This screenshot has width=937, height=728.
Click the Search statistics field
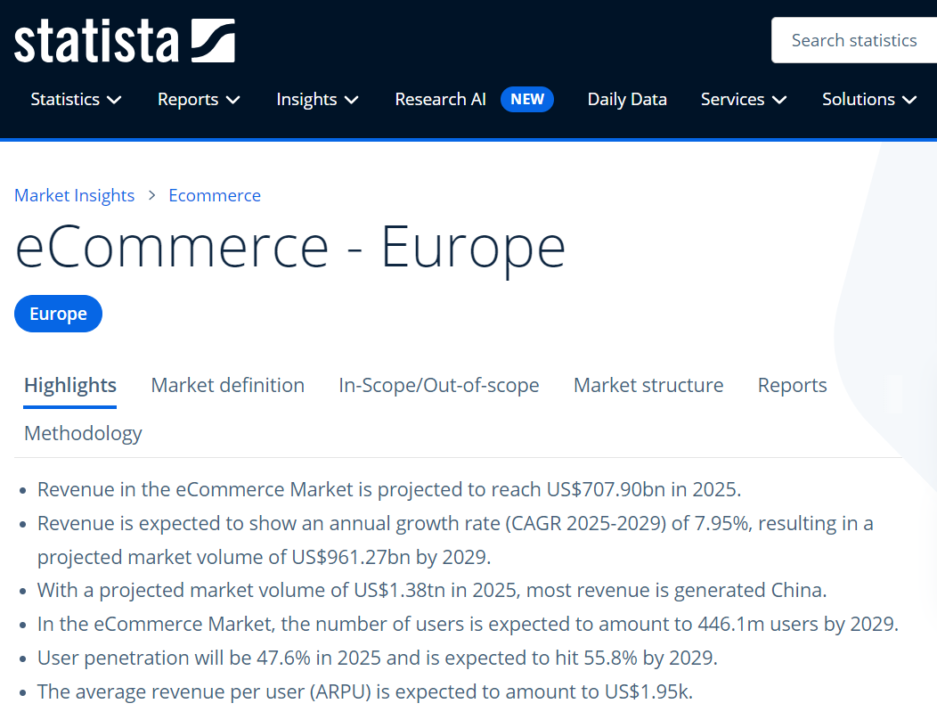854,40
